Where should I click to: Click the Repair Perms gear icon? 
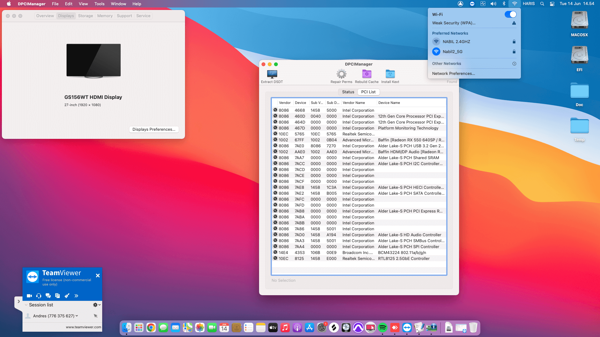tap(341, 74)
